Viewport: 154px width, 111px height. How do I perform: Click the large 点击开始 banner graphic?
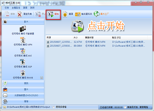click(106, 26)
